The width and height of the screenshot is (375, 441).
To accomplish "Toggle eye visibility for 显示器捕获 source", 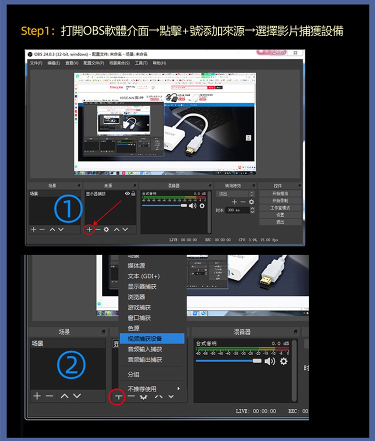I will tap(127, 193).
